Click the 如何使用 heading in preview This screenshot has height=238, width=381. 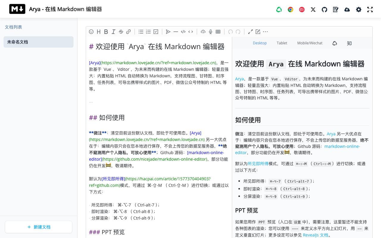248,120
